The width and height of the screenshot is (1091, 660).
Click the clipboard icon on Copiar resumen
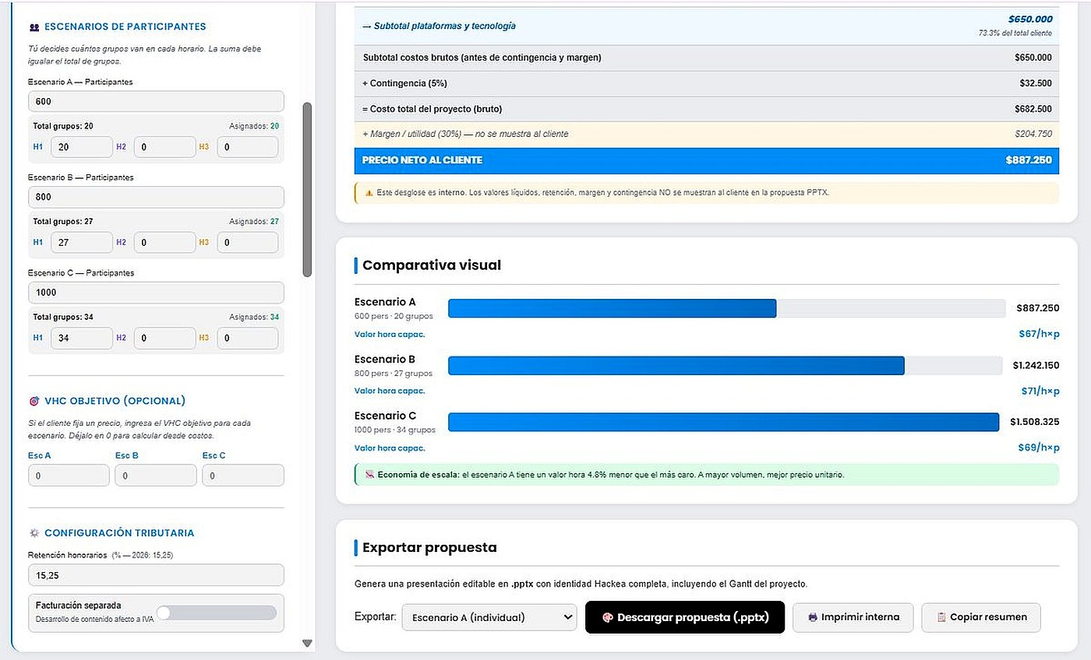[941, 617]
